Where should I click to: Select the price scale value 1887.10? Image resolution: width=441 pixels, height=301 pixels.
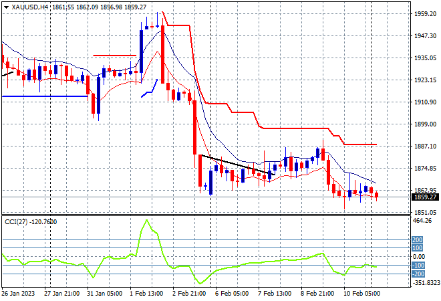point(426,146)
